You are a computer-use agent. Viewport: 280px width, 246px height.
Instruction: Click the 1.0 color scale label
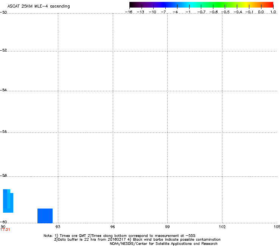click(273, 12)
